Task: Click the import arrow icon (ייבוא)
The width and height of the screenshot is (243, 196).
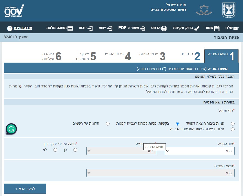Action: coord(90,28)
